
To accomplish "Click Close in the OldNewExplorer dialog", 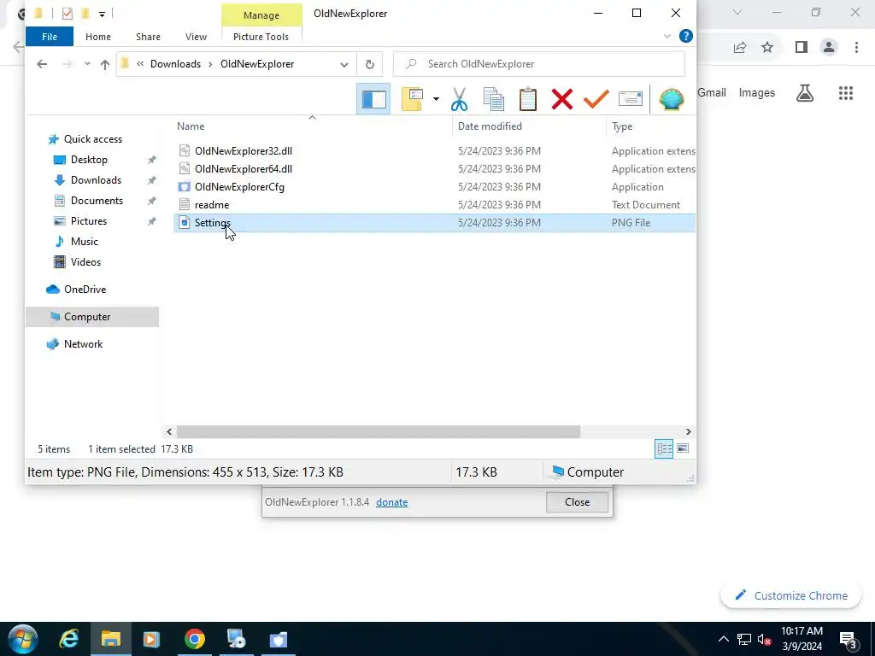I will pos(577,502).
